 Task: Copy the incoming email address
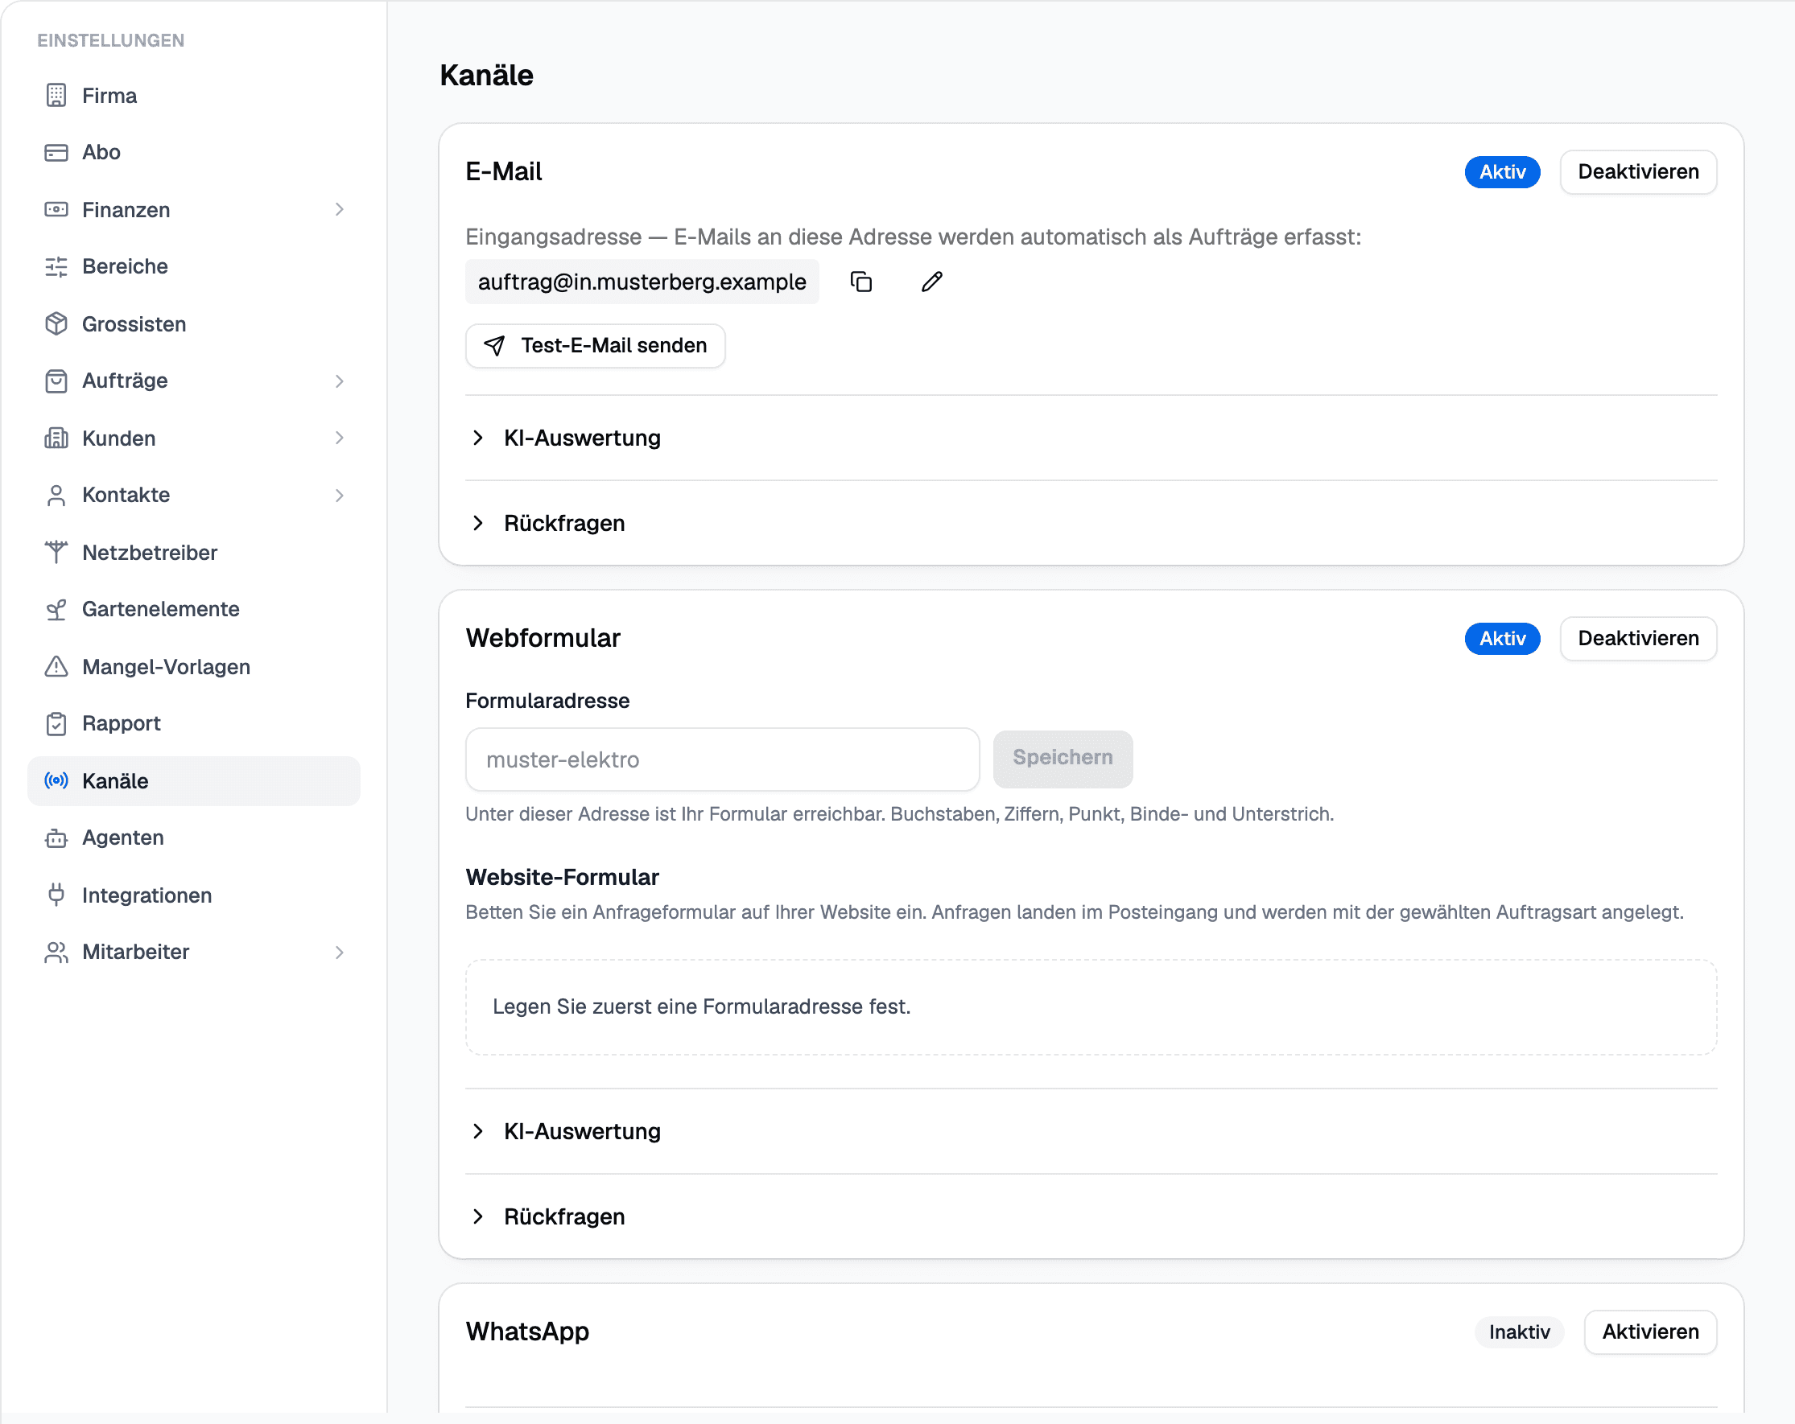(860, 282)
